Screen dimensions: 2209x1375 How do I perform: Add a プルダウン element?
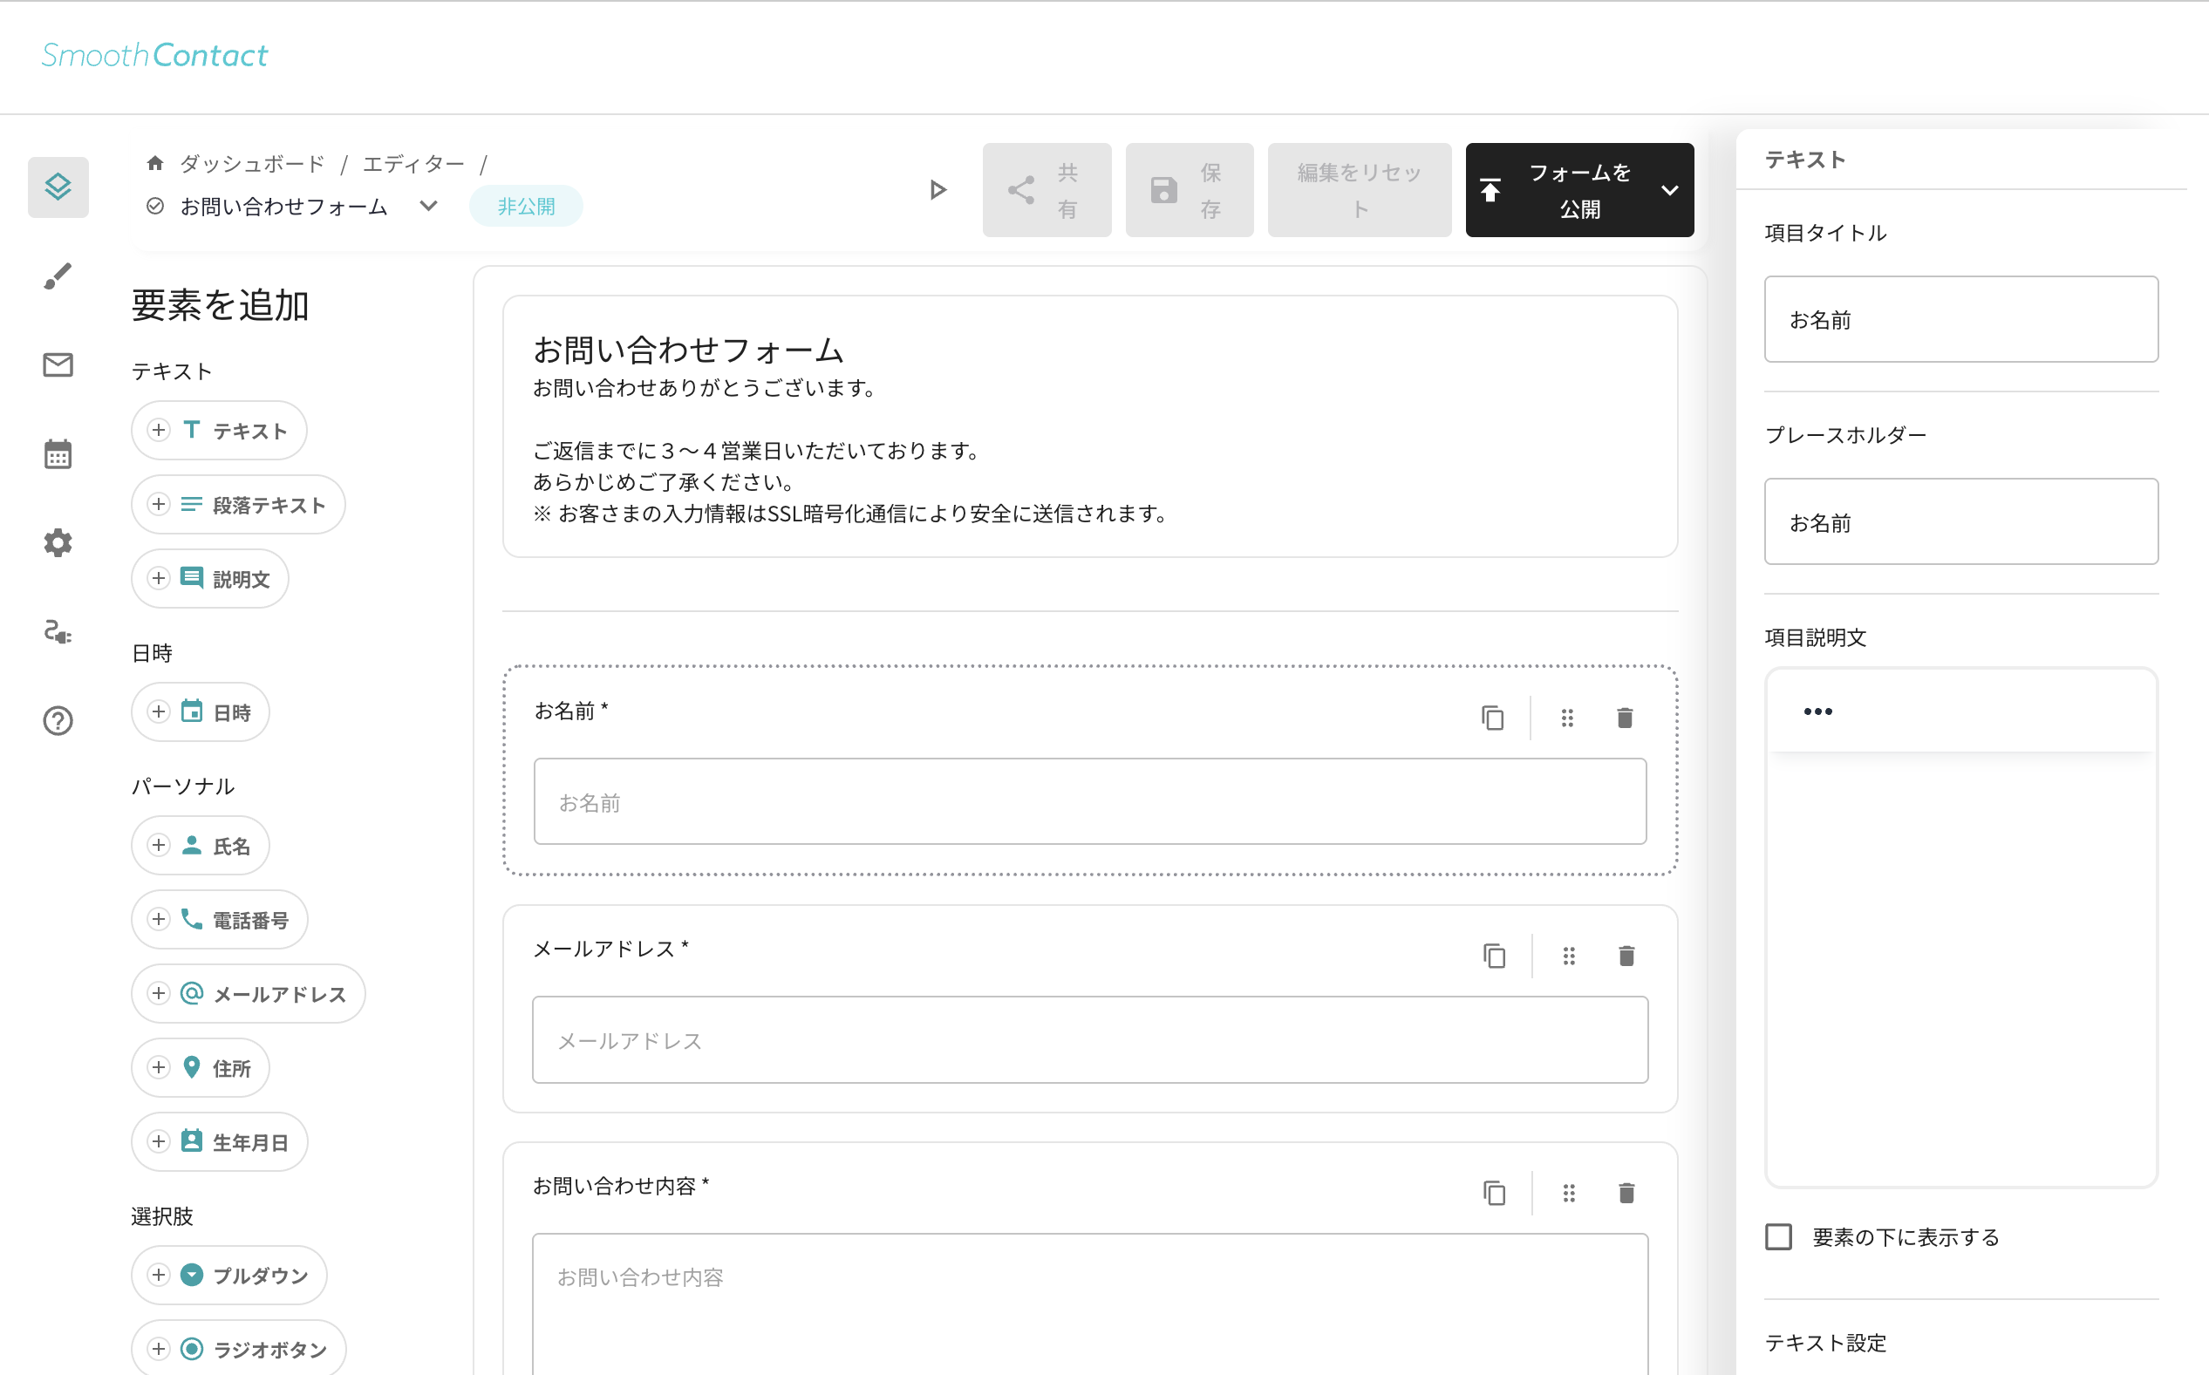(229, 1275)
